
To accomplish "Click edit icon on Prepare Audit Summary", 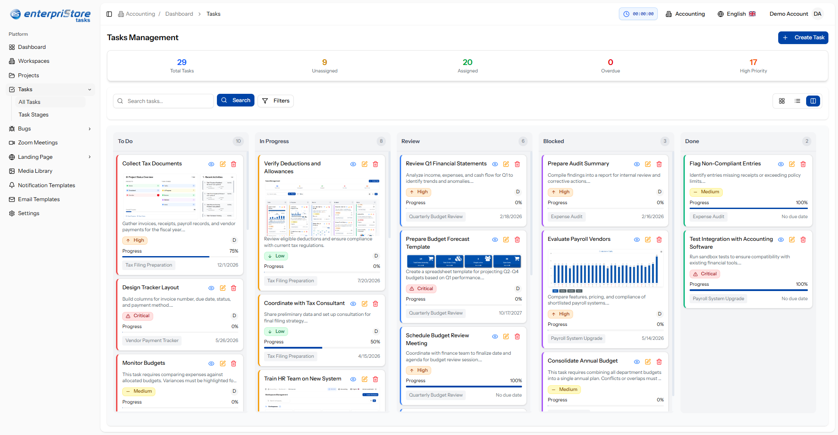I will click(648, 164).
